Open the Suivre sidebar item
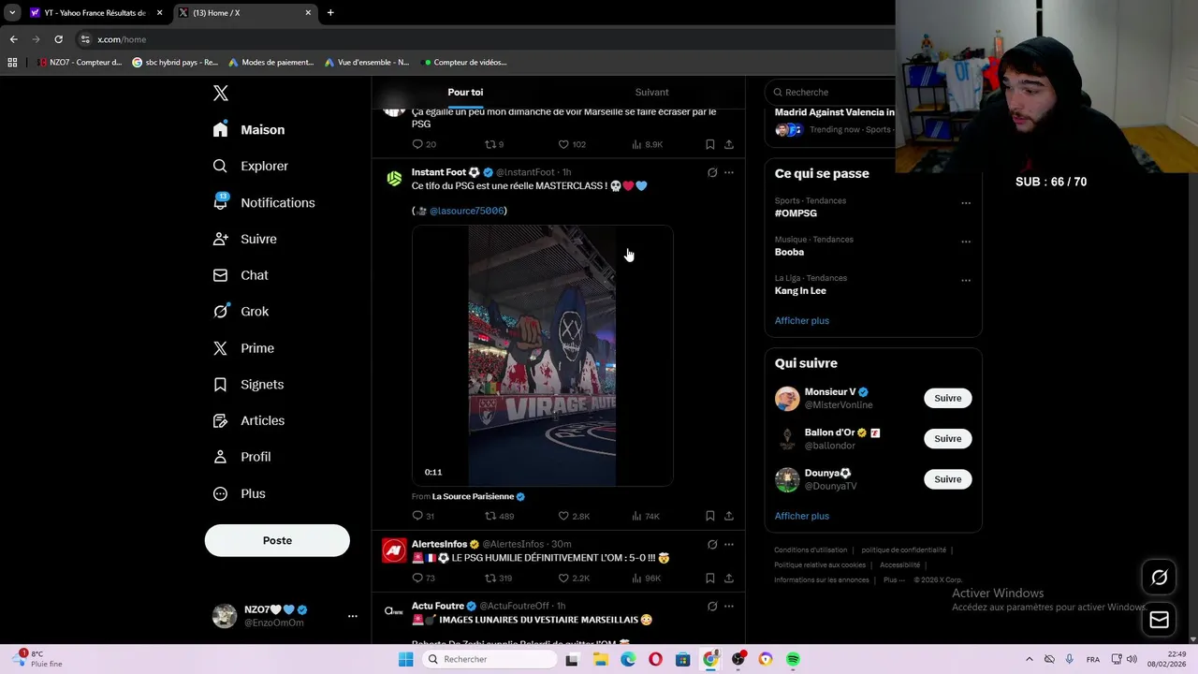 (x=245, y=239)
